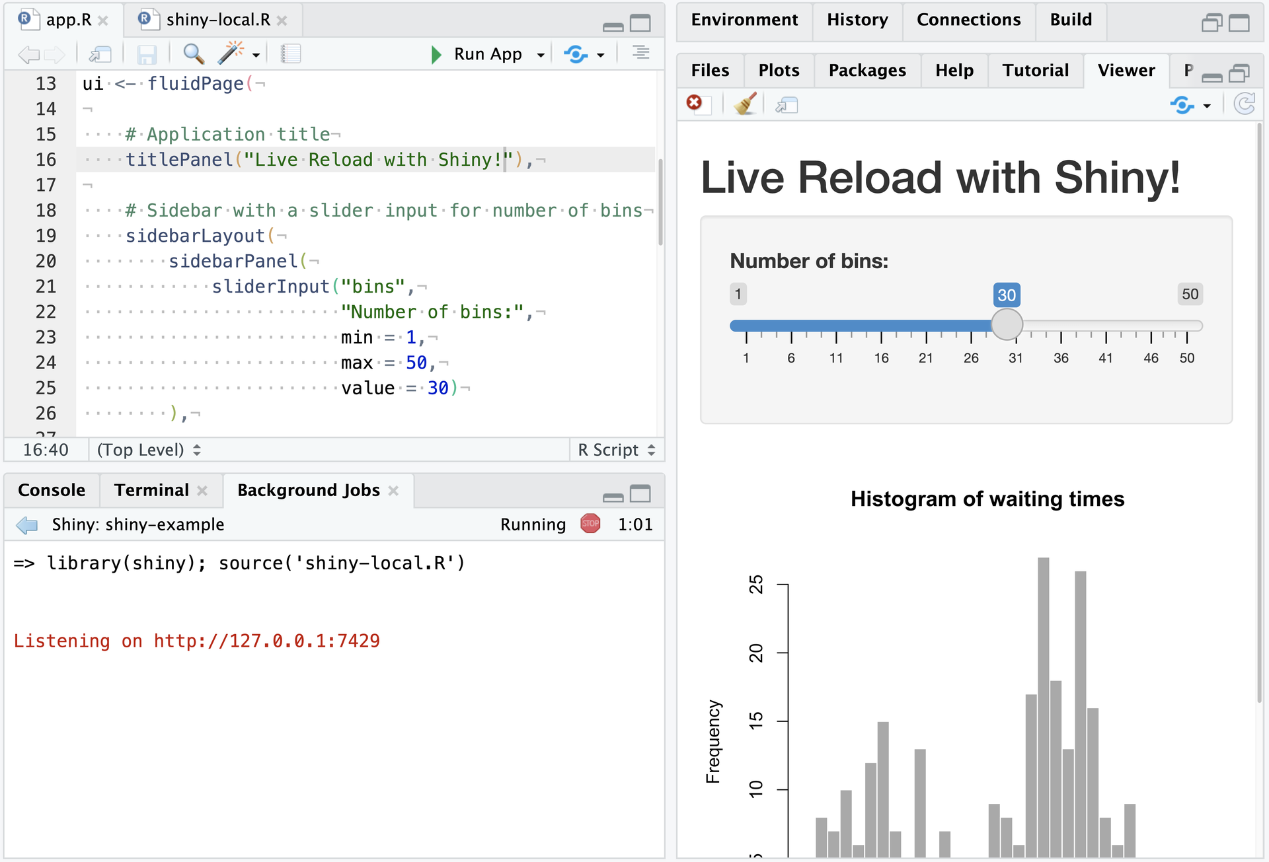Click the forward navigation arrow in editor toolbar
Viewport: 1269px width, 862px height.
56,54
